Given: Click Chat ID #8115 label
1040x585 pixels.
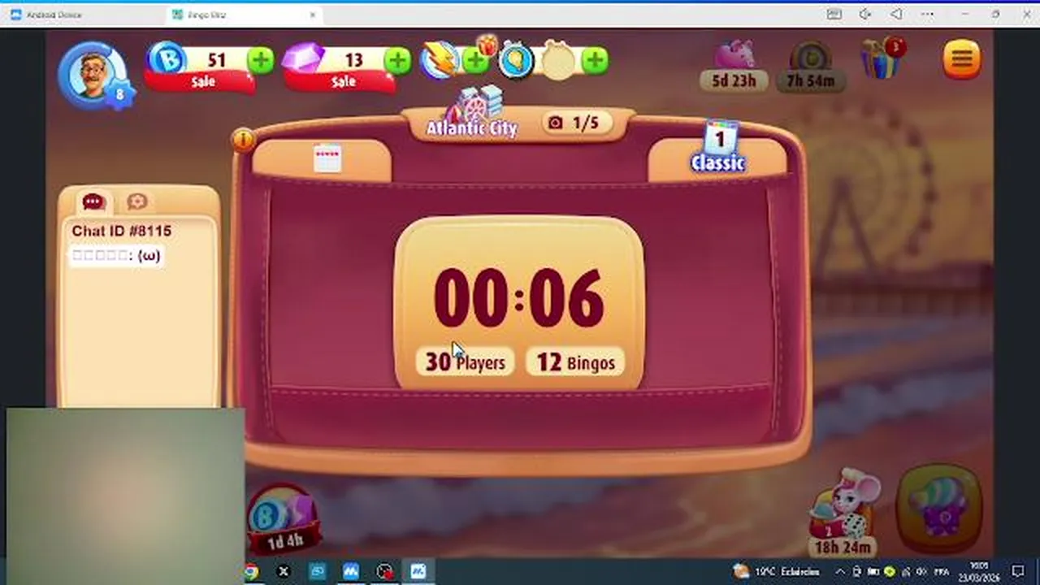Looking at the screenshot, I should 122,231.
